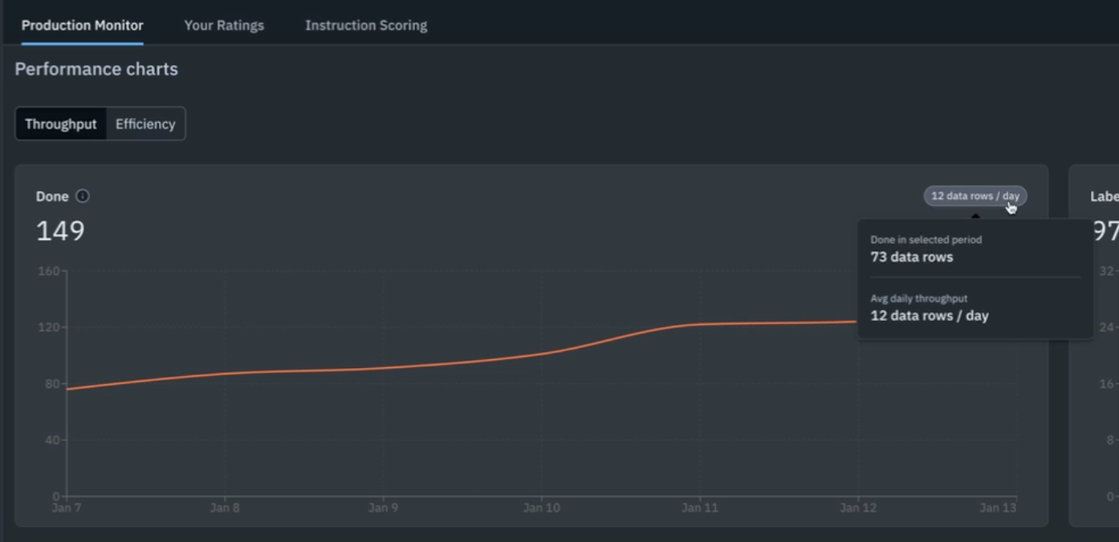
Task: Toggle the chart view to Throughput
Action: [62, 123]
